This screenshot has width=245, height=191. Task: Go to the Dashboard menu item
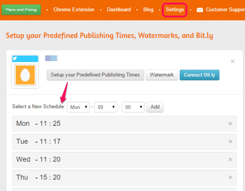pos(119,9)
